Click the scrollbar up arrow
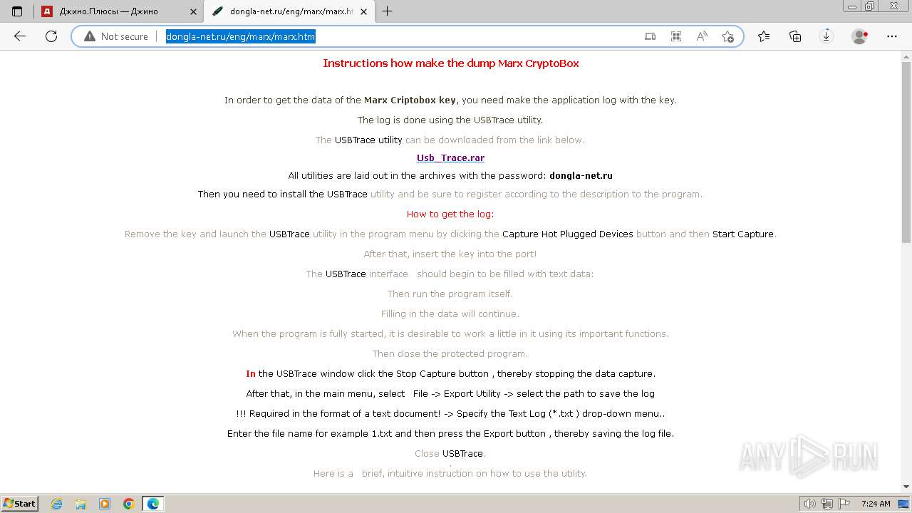 coord(906,56)
